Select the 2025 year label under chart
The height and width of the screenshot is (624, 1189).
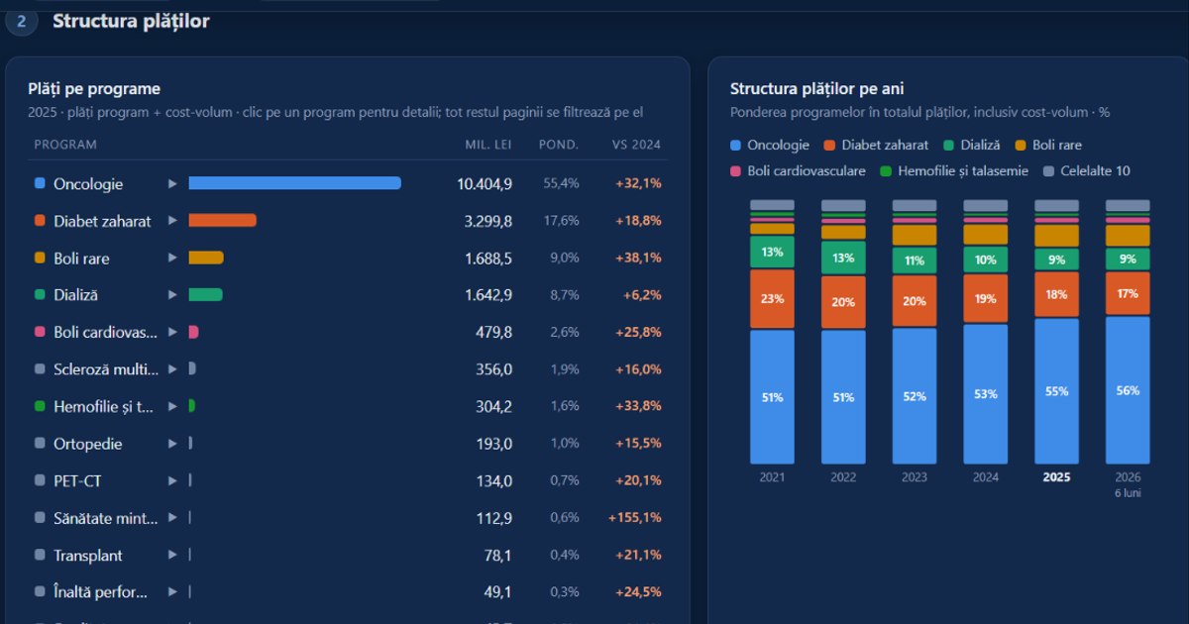coord(1056,476)
